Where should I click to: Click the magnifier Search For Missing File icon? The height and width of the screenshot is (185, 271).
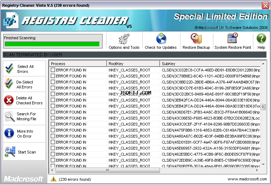10,116
